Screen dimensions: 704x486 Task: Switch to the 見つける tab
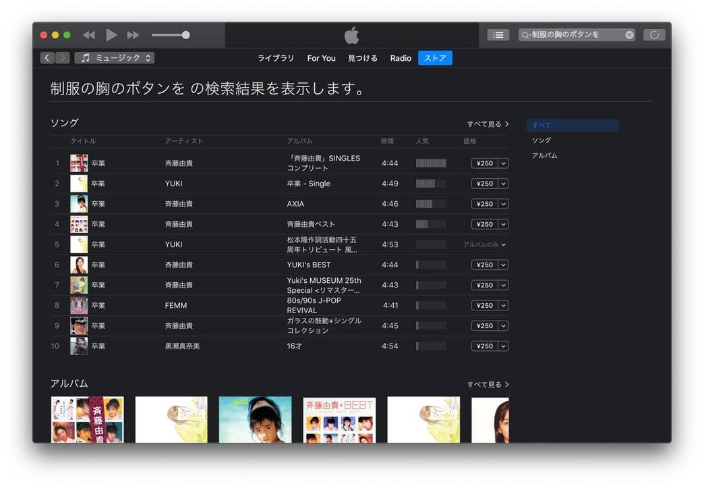(363, 58)
